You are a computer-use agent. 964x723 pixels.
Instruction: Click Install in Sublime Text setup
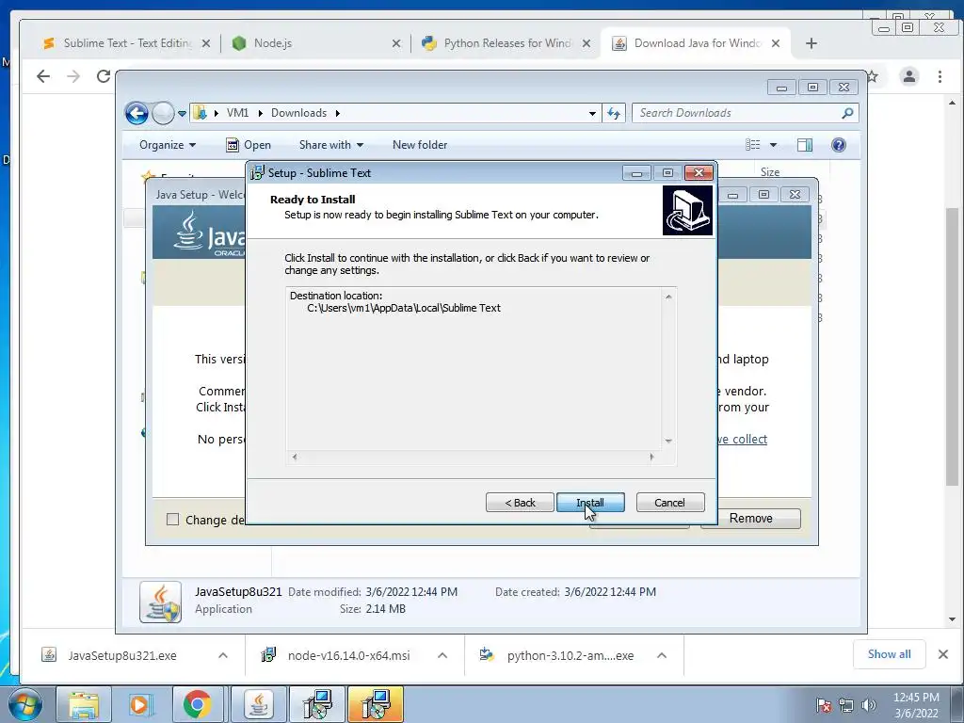click(x=590, y=503)
